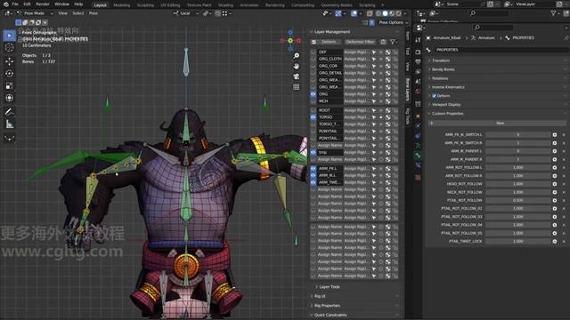Expand the Rig Properties section
This screenshot has height=320, width=570.
pos(327,306)
